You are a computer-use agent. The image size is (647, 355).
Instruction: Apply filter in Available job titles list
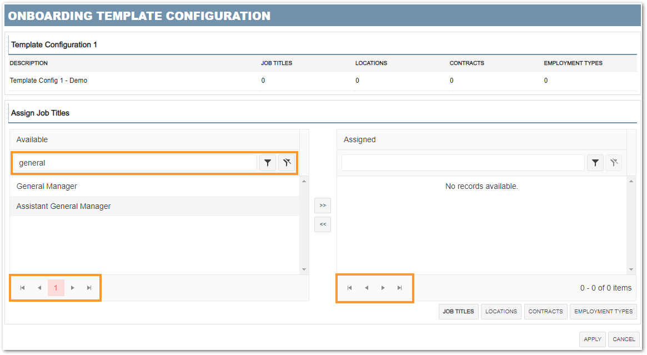268,163
